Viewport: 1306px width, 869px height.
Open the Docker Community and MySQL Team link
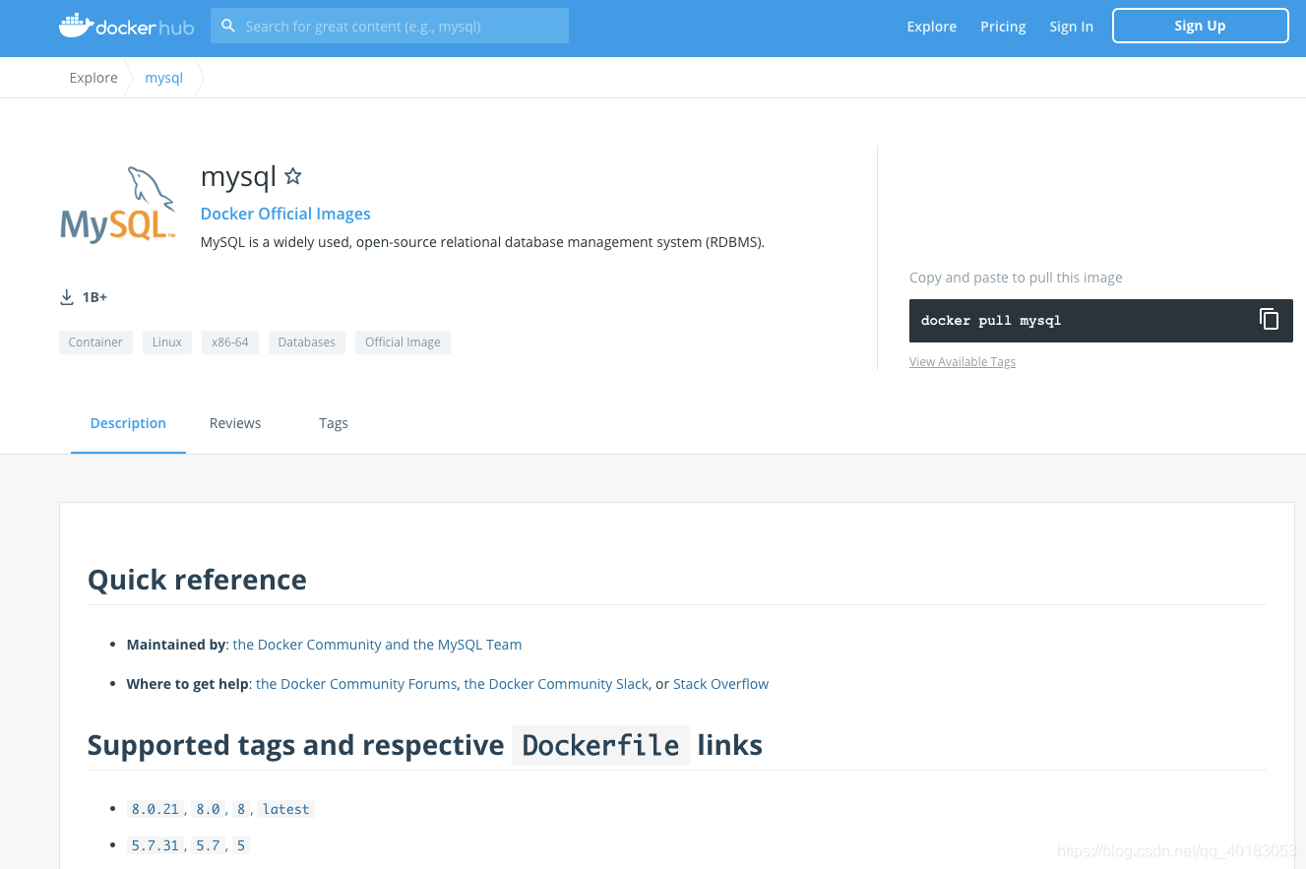click(377, 645)
